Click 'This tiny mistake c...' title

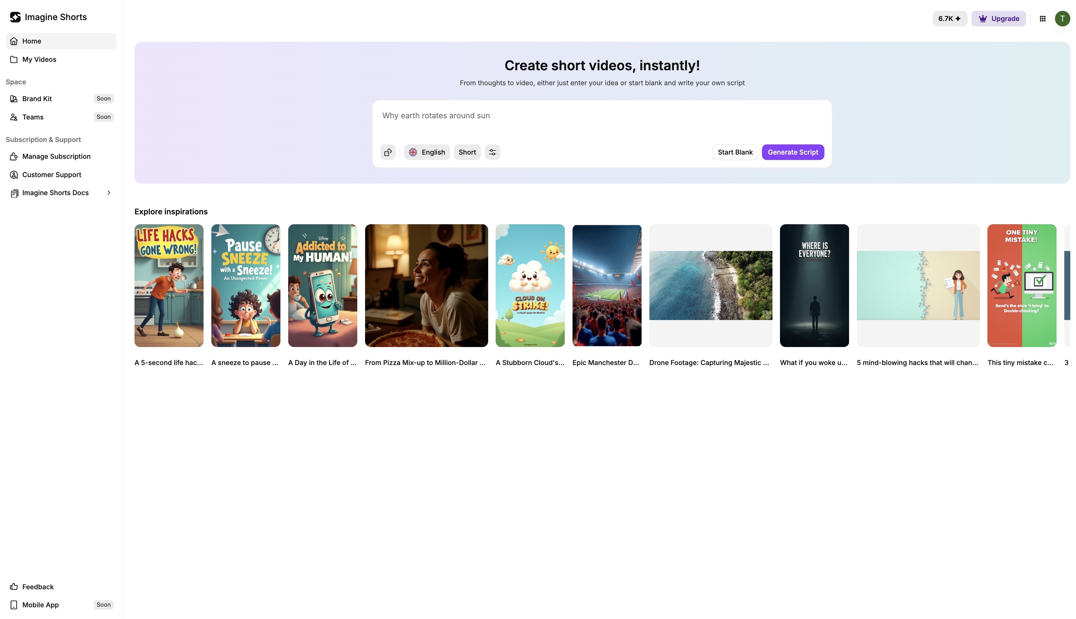coord(1020,363)
